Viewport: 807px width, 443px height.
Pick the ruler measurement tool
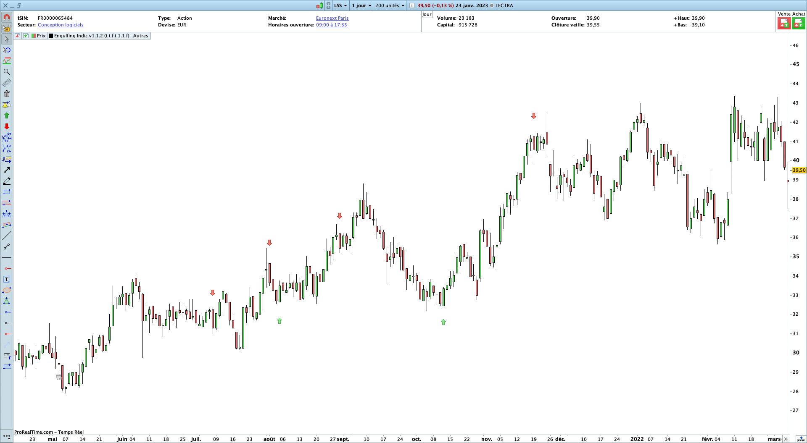point(7,83)
